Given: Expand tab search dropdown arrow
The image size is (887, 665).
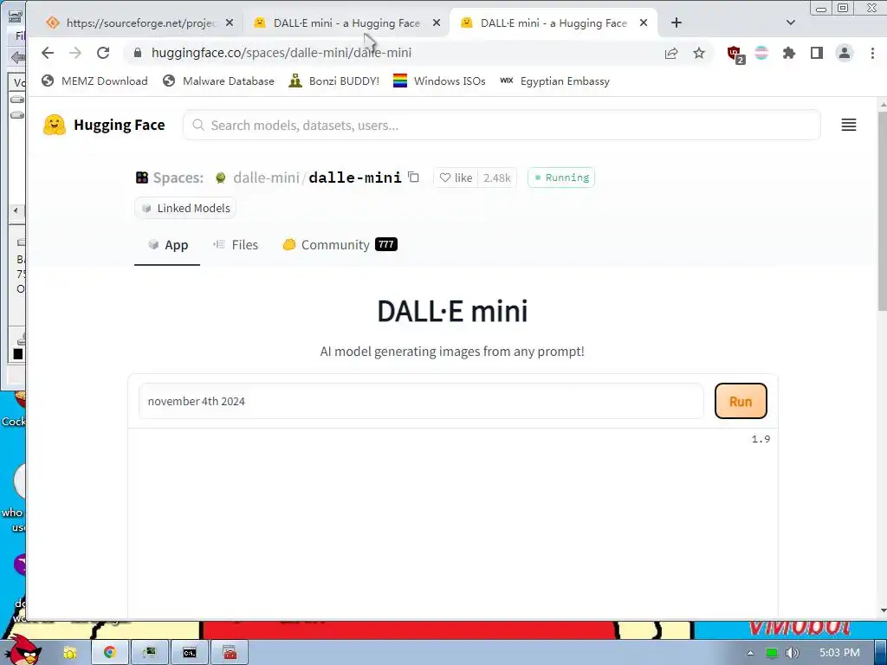Looking at the screenshot, I should coord(791,23).
